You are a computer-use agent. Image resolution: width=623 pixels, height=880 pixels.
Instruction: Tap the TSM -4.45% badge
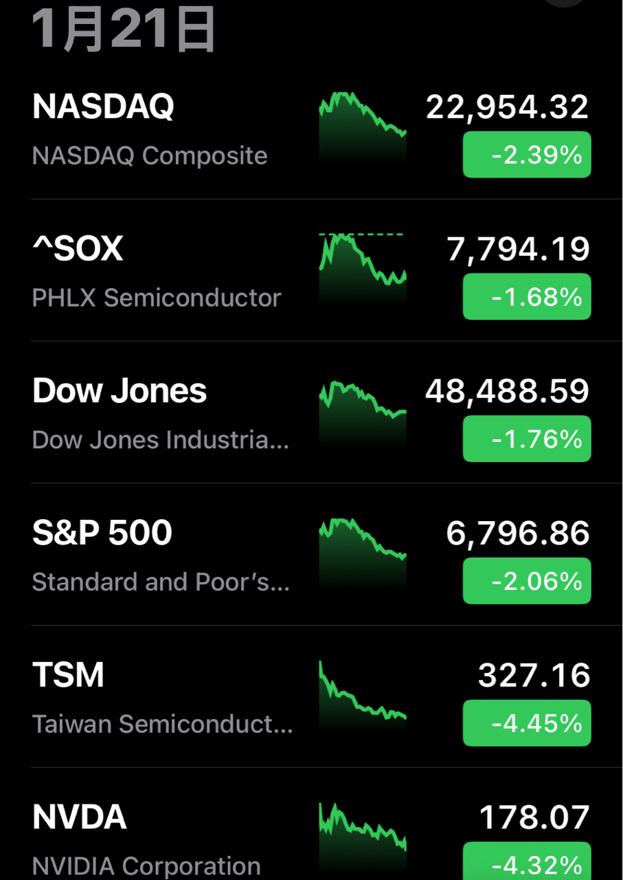pyautogui.click(x=527, y=723)
